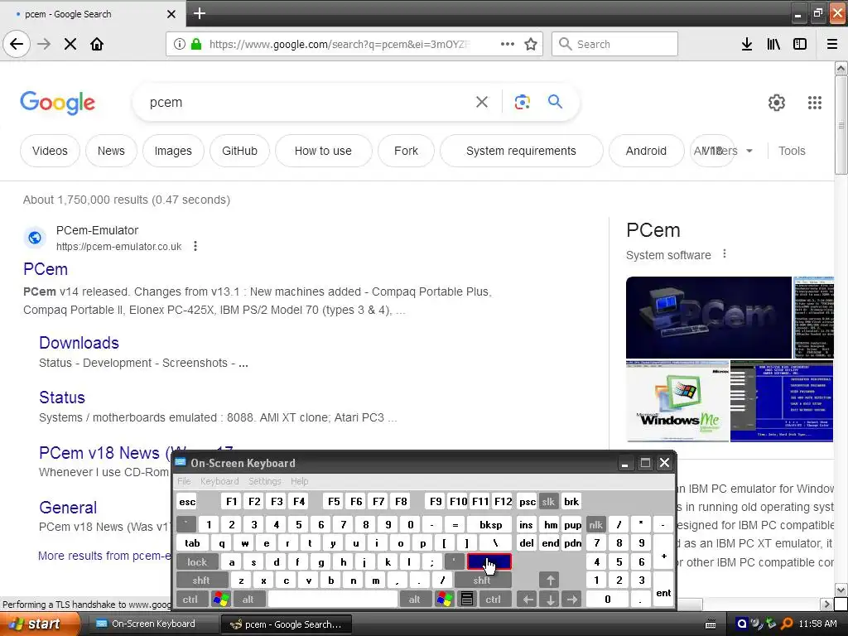Select the Images filter chip
Screen dimensions: 848x636
click(x=173, y=151)
